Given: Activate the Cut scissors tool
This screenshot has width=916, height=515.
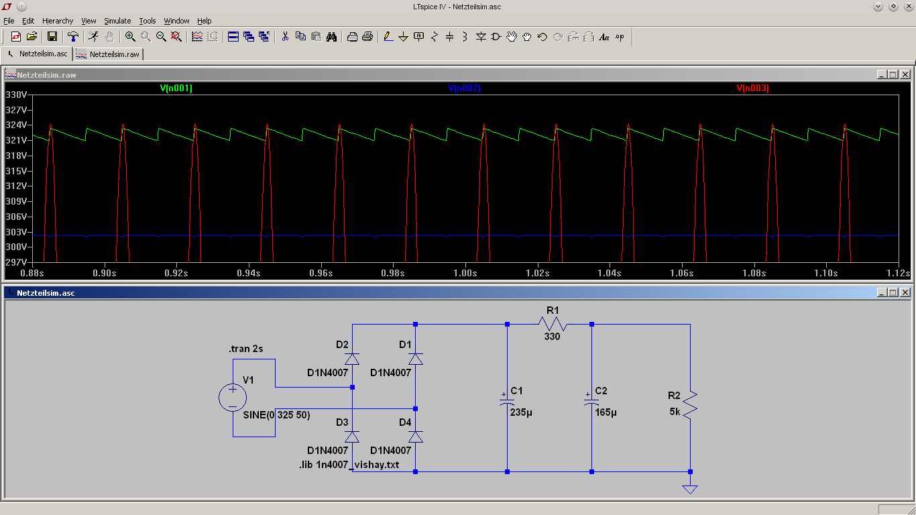Looking at the screenshot, I should (x=285, y=37).
